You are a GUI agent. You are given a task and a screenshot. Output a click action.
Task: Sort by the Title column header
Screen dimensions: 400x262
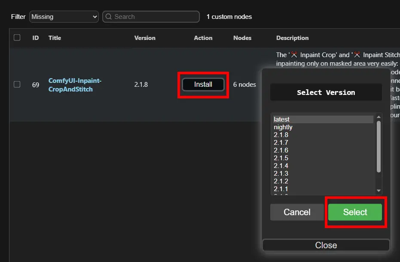coord(55,38)
